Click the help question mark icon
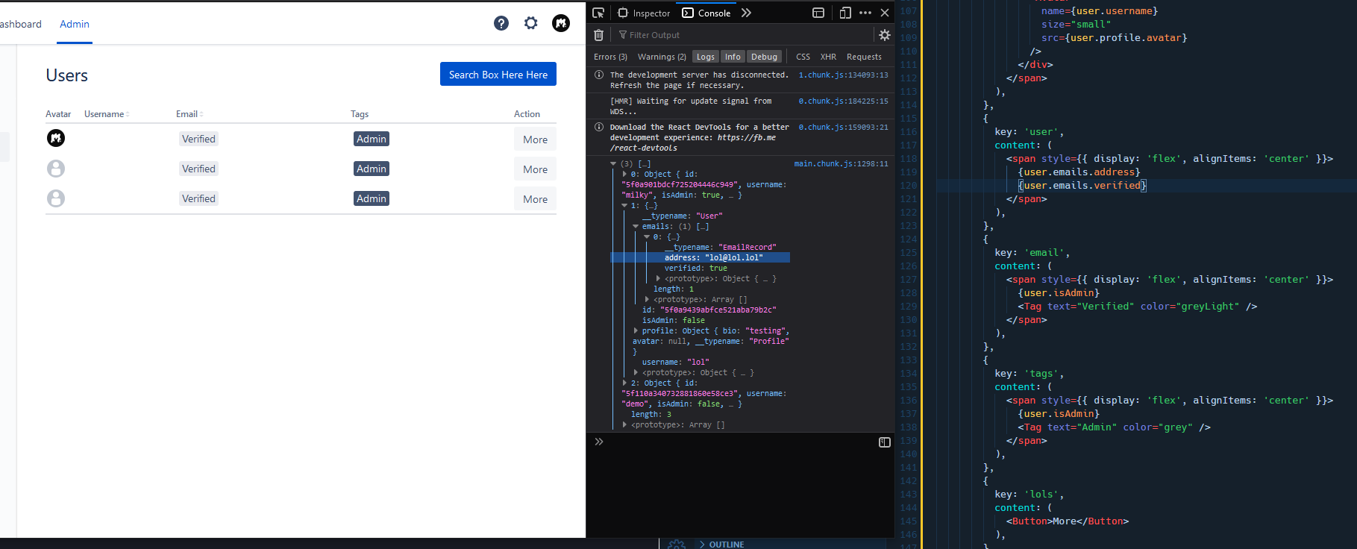1357x549 pixels. [x=501, y=23]
